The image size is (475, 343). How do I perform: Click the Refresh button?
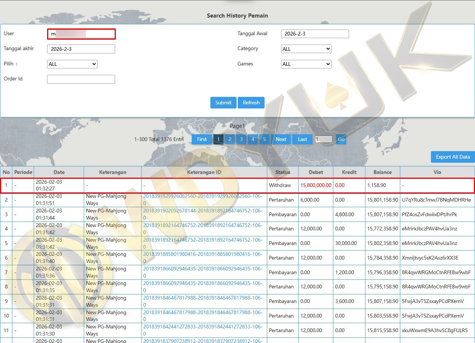[251, 103]
